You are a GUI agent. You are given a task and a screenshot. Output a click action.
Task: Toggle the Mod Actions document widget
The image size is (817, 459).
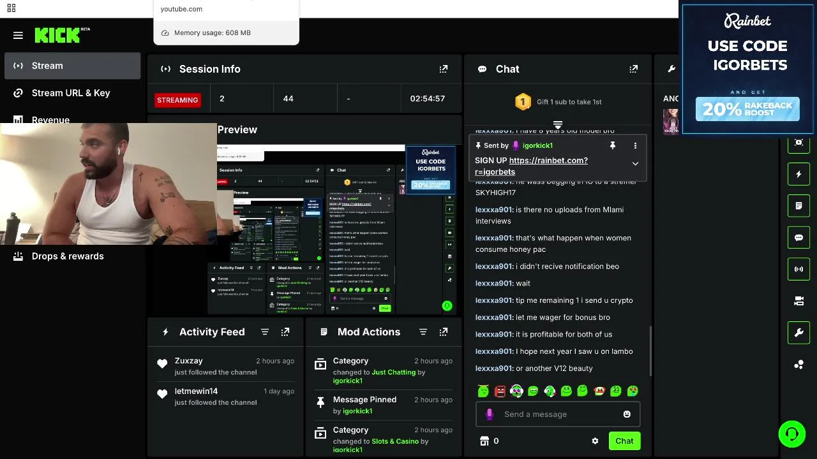tap(798, 206)
